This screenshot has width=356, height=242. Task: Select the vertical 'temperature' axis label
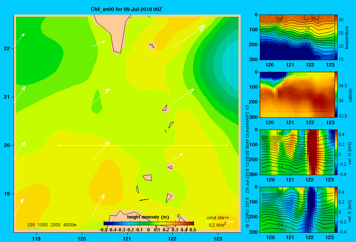coord(347,37)
